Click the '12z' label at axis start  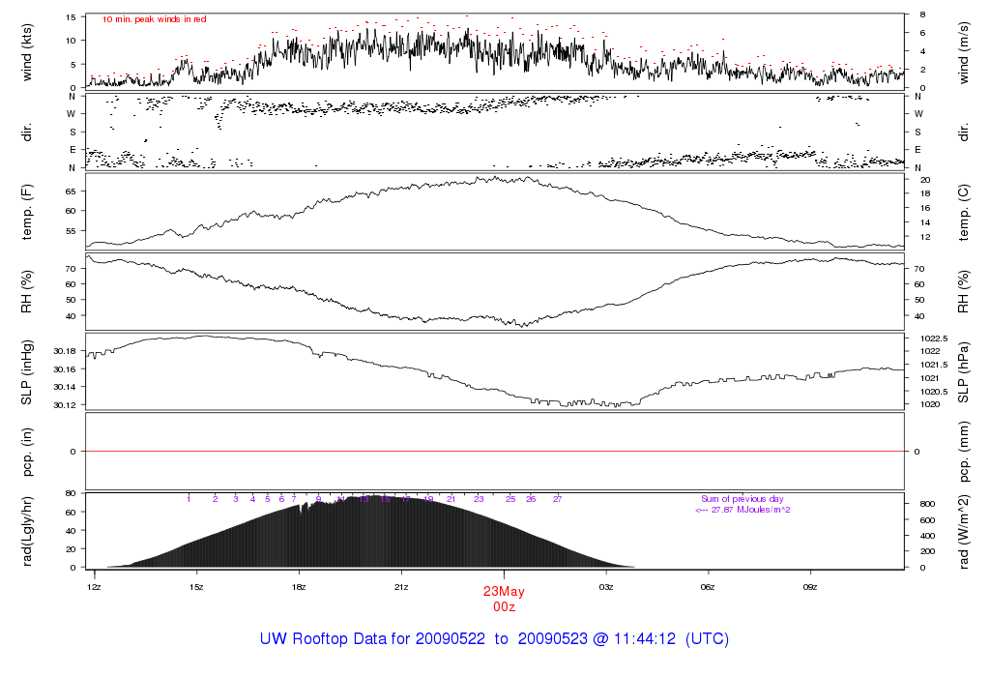[94, 586]
